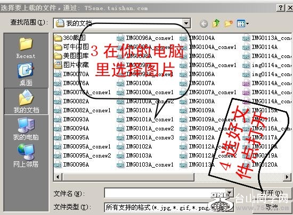The height and width of the screenshot is (215, 293).
Task: Click the 打开 open button
Action: (272, 193)
